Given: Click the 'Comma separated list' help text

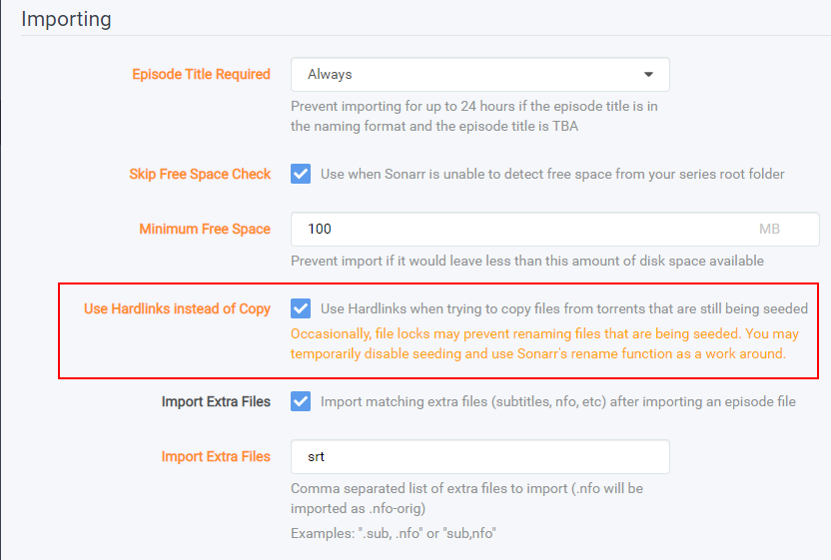Looking at the screenshot, I should pos(466,497).
